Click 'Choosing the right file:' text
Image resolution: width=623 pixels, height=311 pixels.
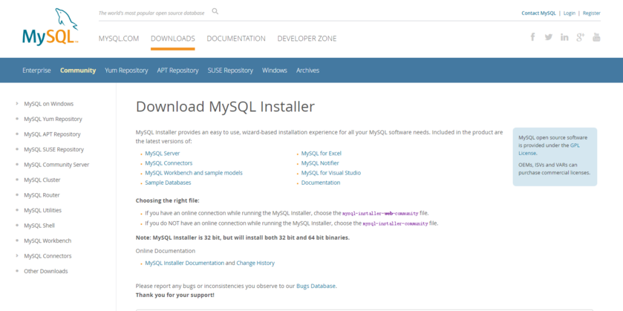click(x=168, y=200)
